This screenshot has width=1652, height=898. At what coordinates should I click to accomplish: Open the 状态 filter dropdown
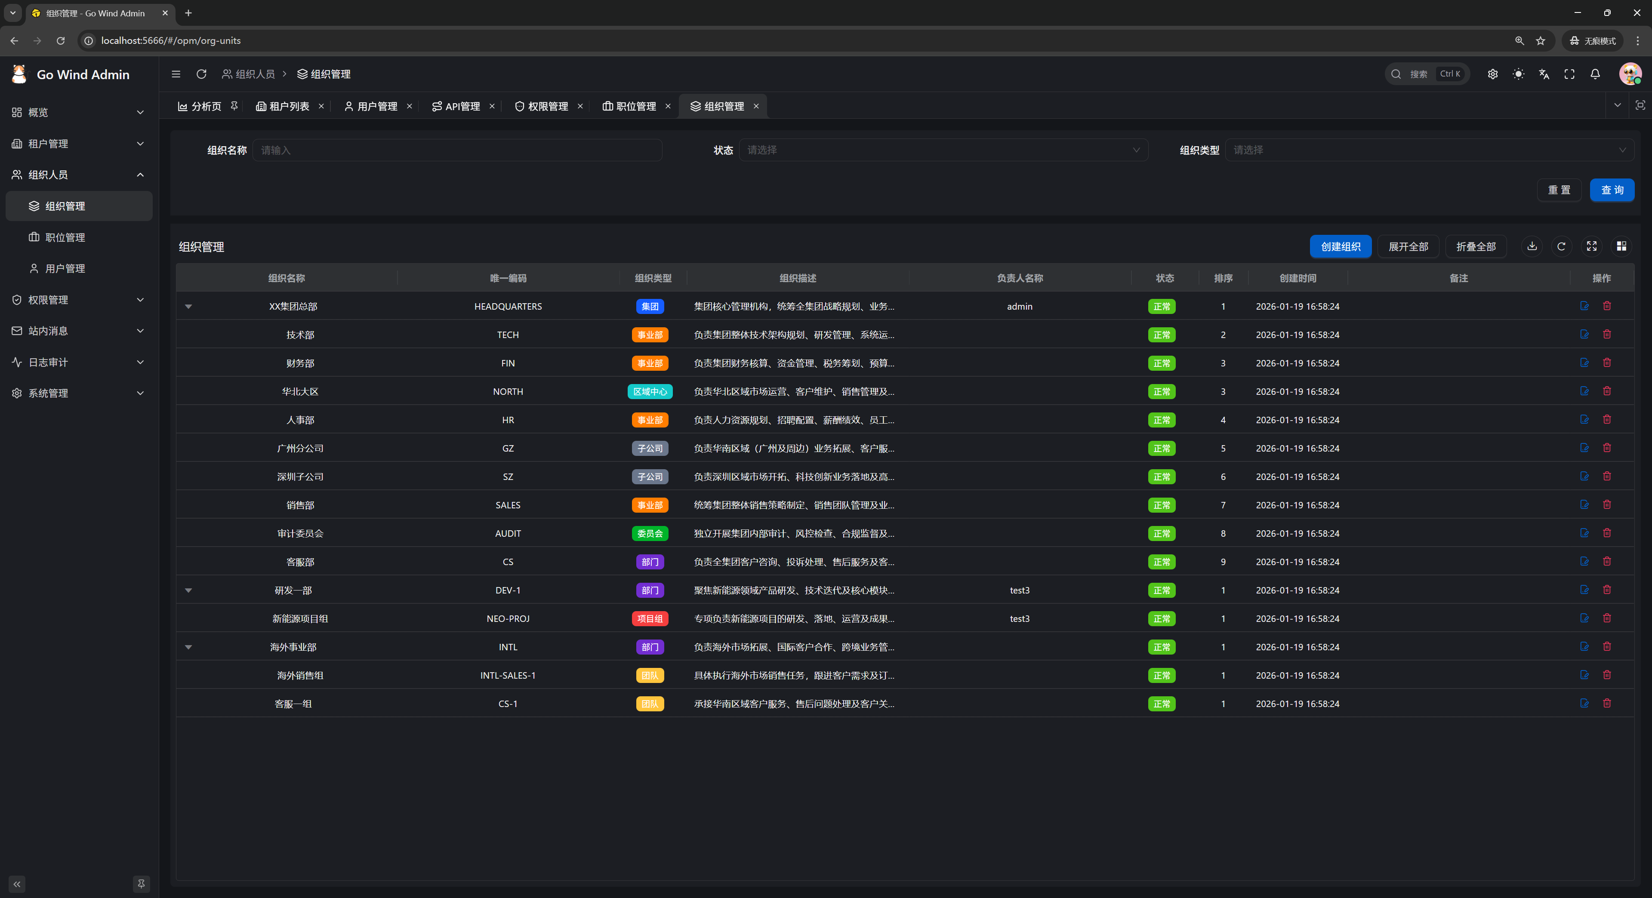point(943,150)
